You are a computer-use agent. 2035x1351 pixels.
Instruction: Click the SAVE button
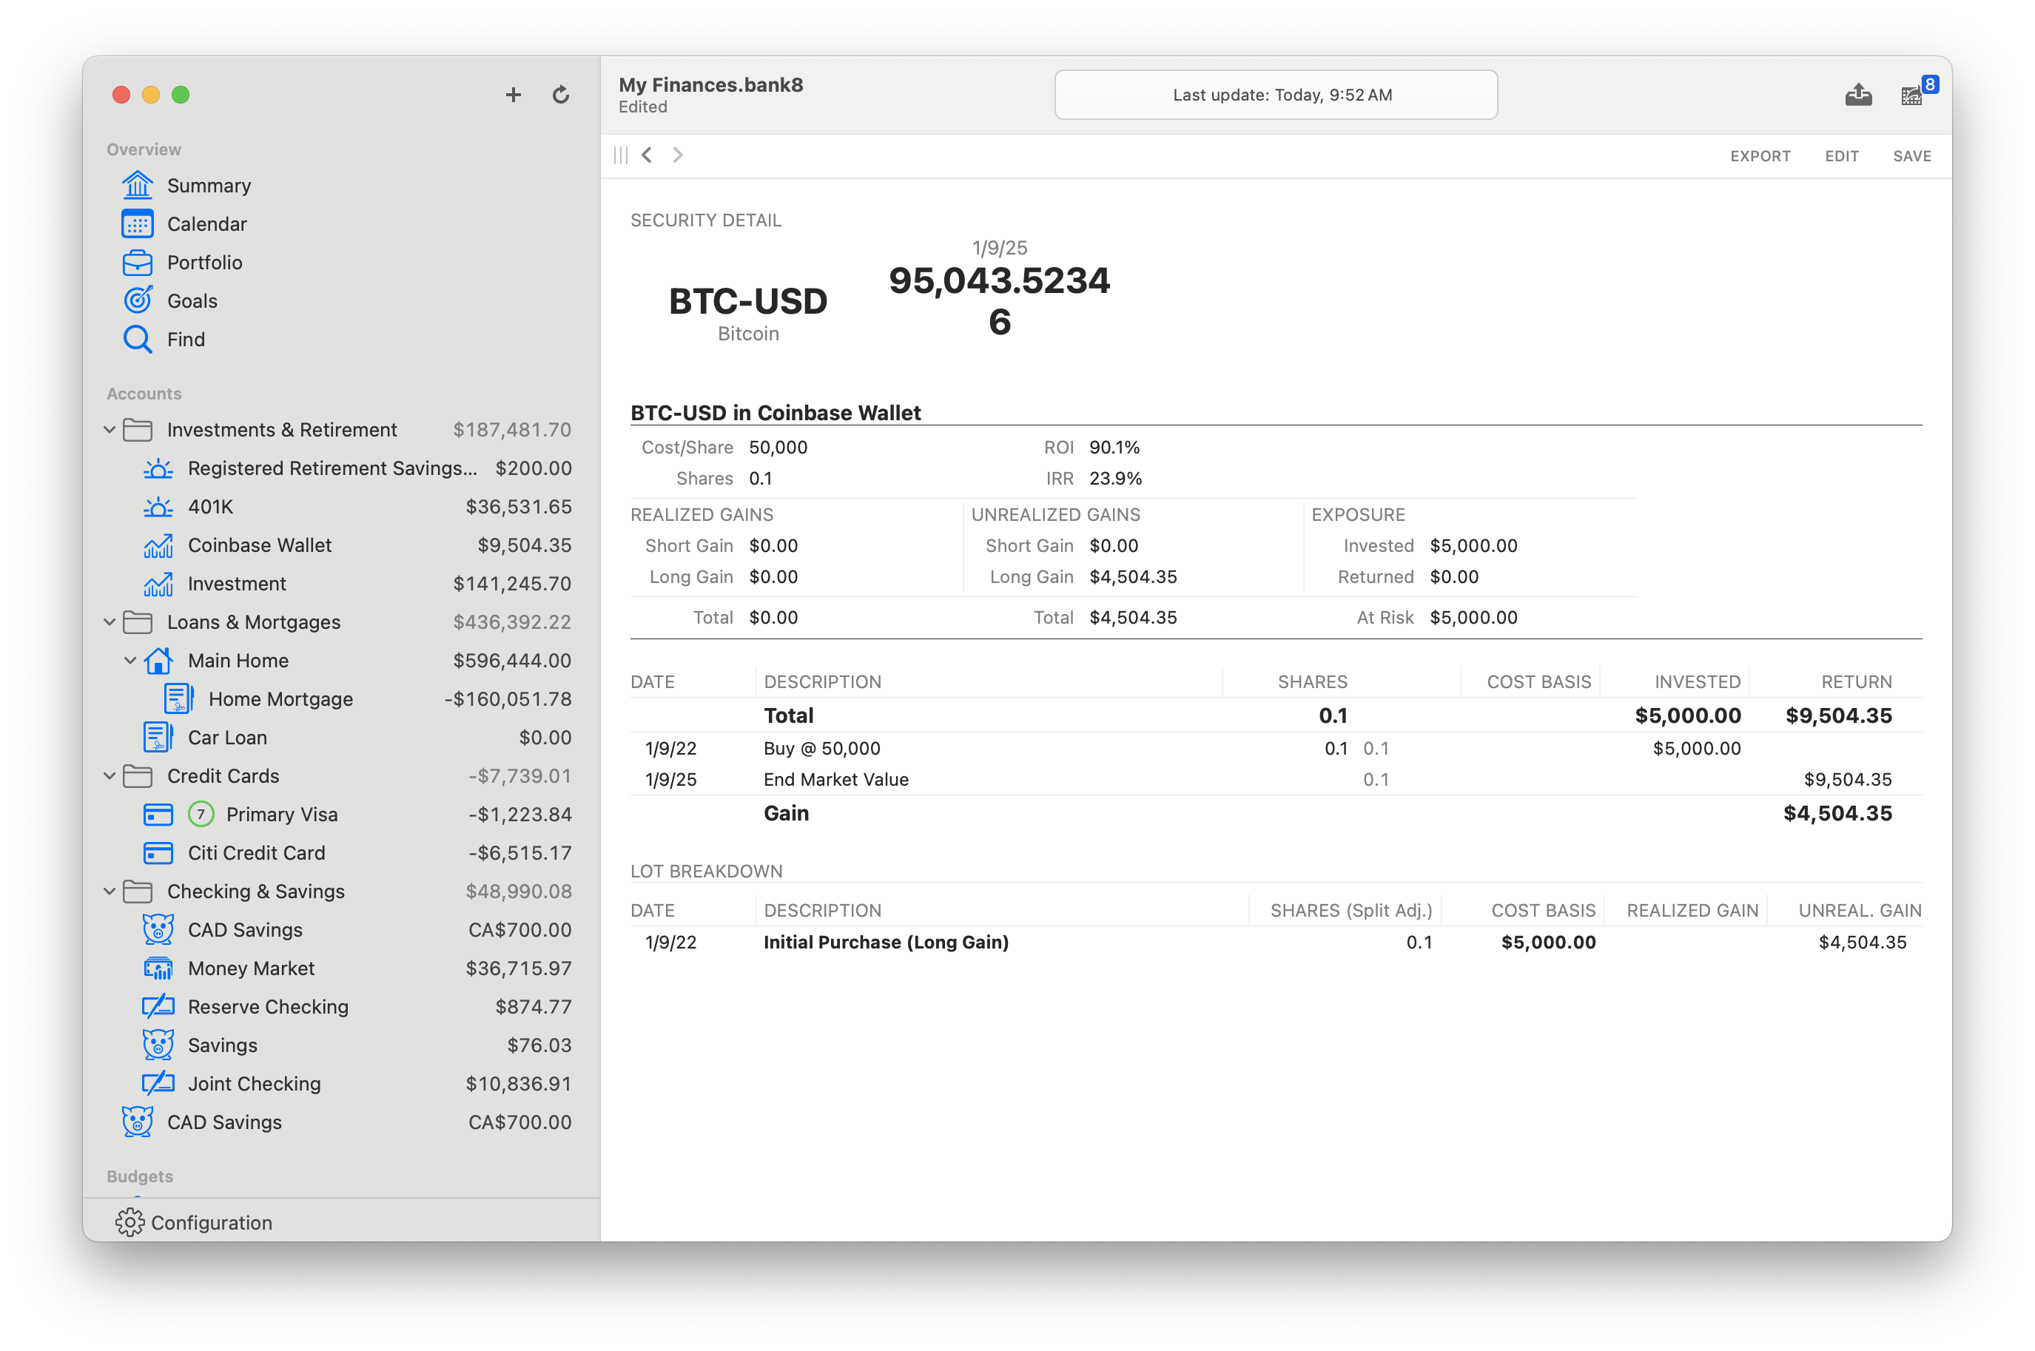[x=1912, y=156]
